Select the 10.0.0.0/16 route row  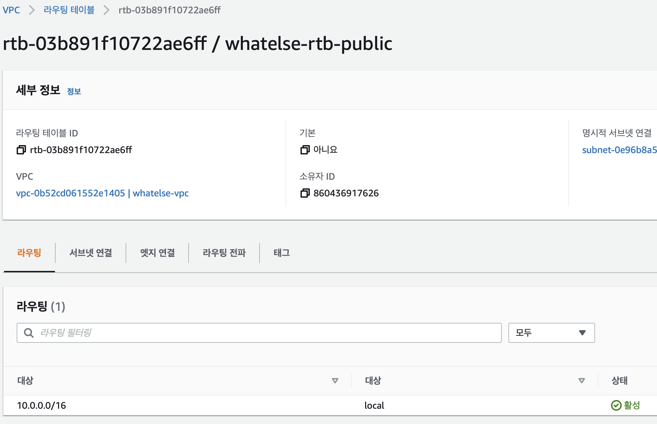point(42,405)
